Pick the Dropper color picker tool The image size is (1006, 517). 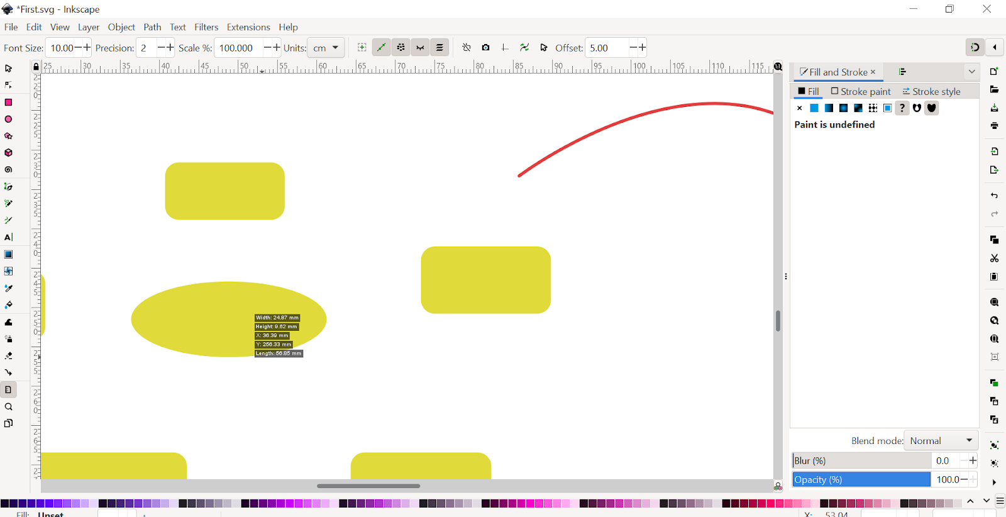point(9,288)
